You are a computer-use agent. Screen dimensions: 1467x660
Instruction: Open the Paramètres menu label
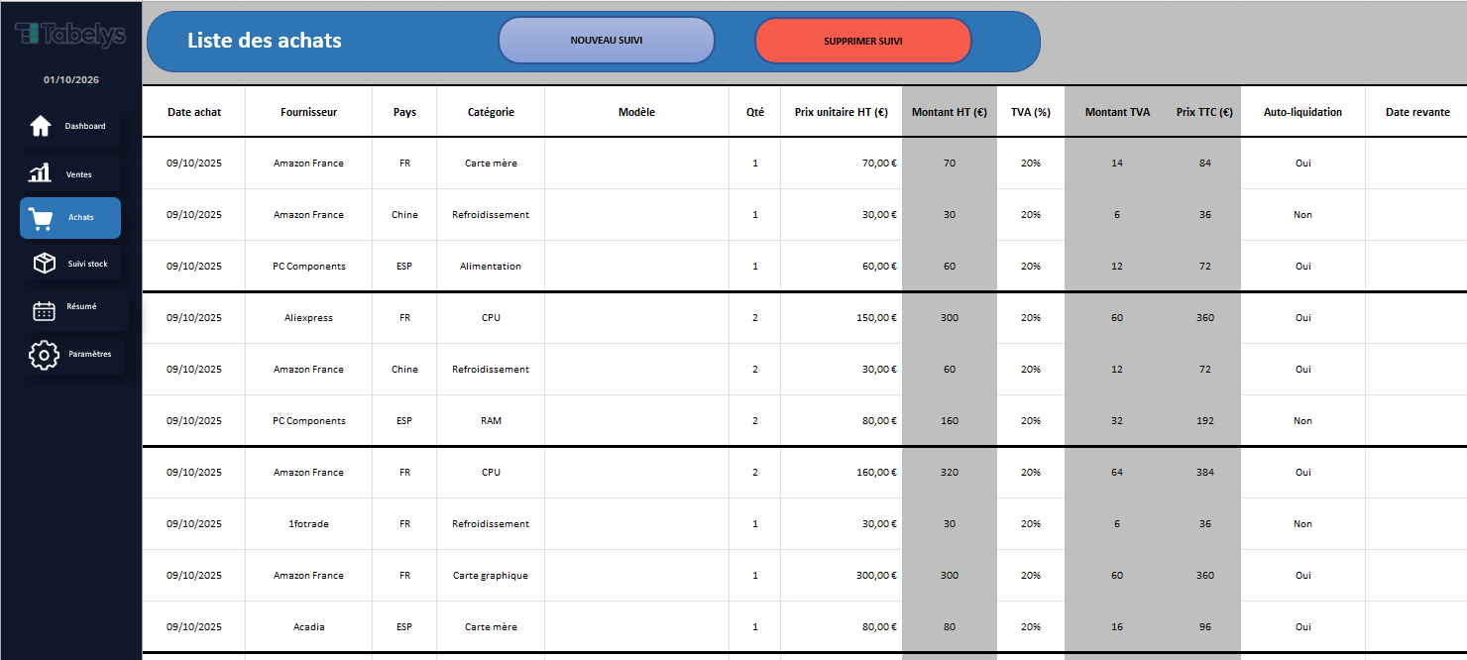click(89, 354)
